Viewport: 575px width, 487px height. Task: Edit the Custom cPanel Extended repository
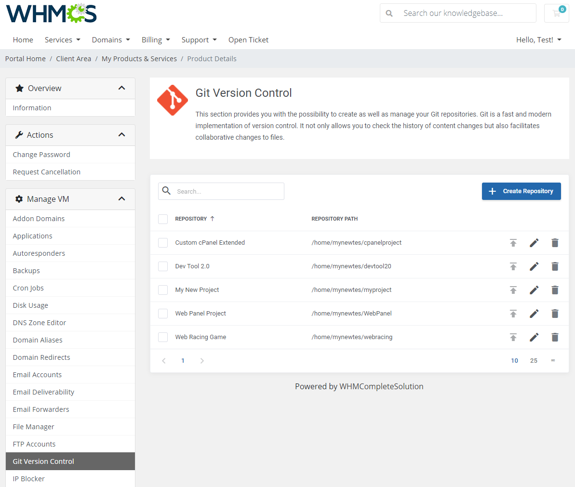coord(534,243)
